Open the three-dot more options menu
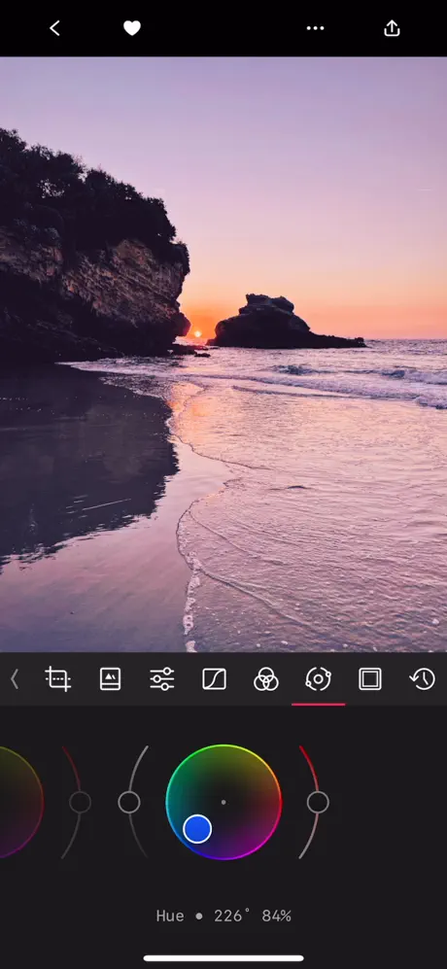The image size is (447, 969). pyautogui.click(x=315, y=28)
